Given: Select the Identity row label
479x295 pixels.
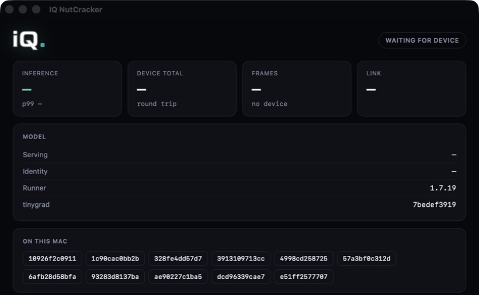Looking at the screenshot, I should coord(35,171).
